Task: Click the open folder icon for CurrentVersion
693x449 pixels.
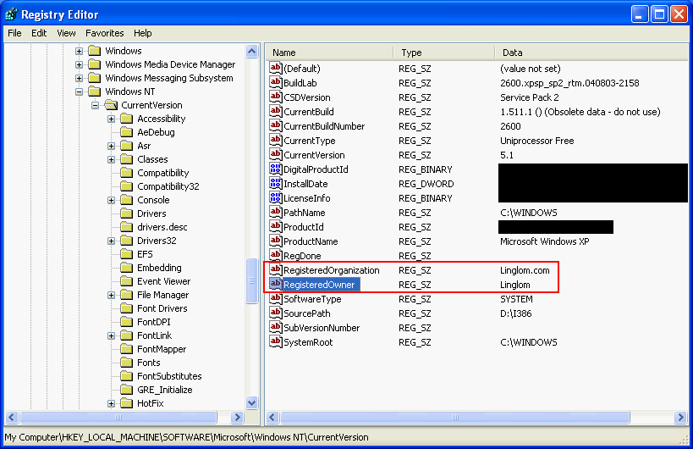Action: pos(111,105)
